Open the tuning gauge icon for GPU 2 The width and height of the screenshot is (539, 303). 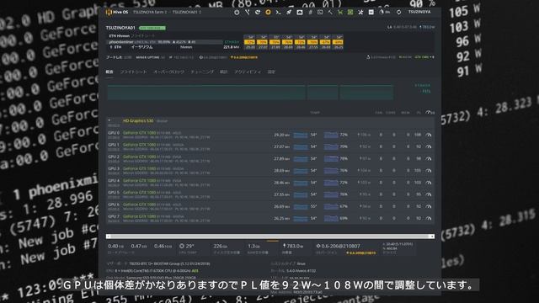click(429, 159)
